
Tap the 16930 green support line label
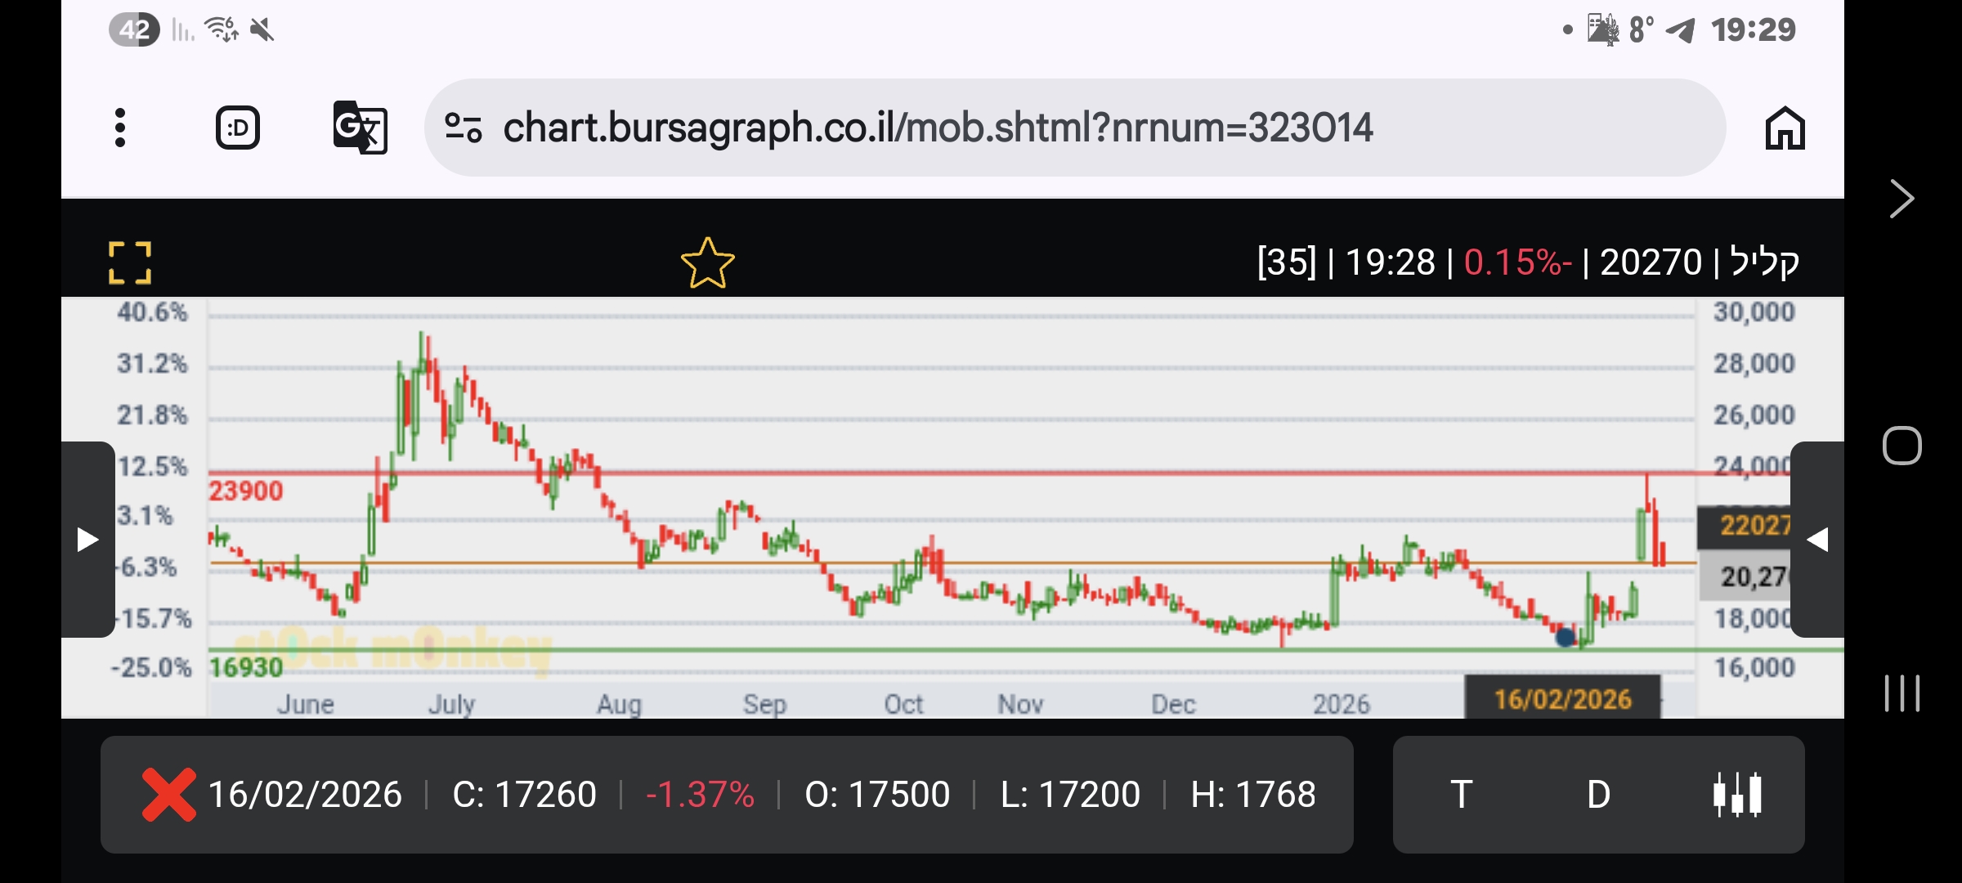(x=245, y=668)
